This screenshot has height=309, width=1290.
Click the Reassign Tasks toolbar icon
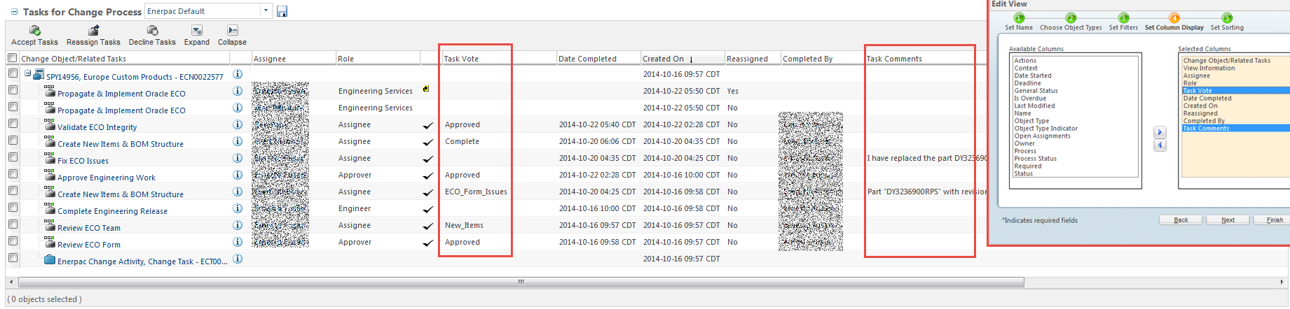pyautogui.click(x=93, y=30)
